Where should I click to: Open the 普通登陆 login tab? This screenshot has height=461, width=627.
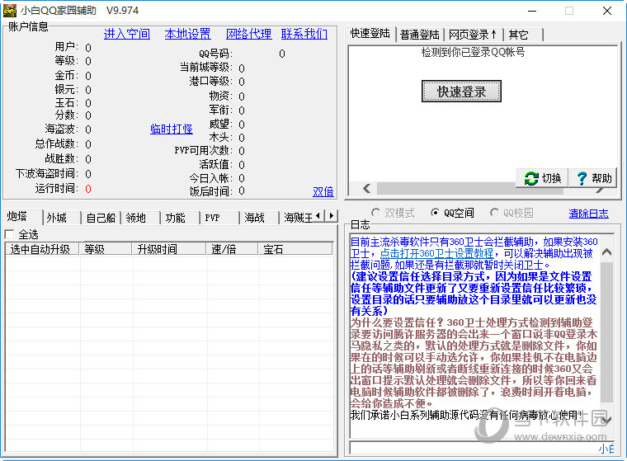[x=420, y=35]
